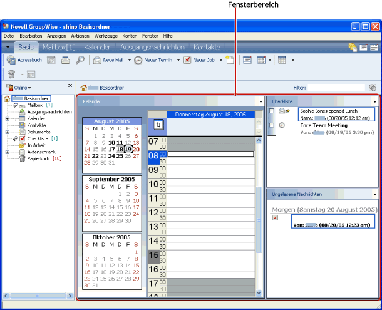Screen dimensions: 382x310
Task: Open the Neue Mail dropdown arrow
Action: click(130, 60)
